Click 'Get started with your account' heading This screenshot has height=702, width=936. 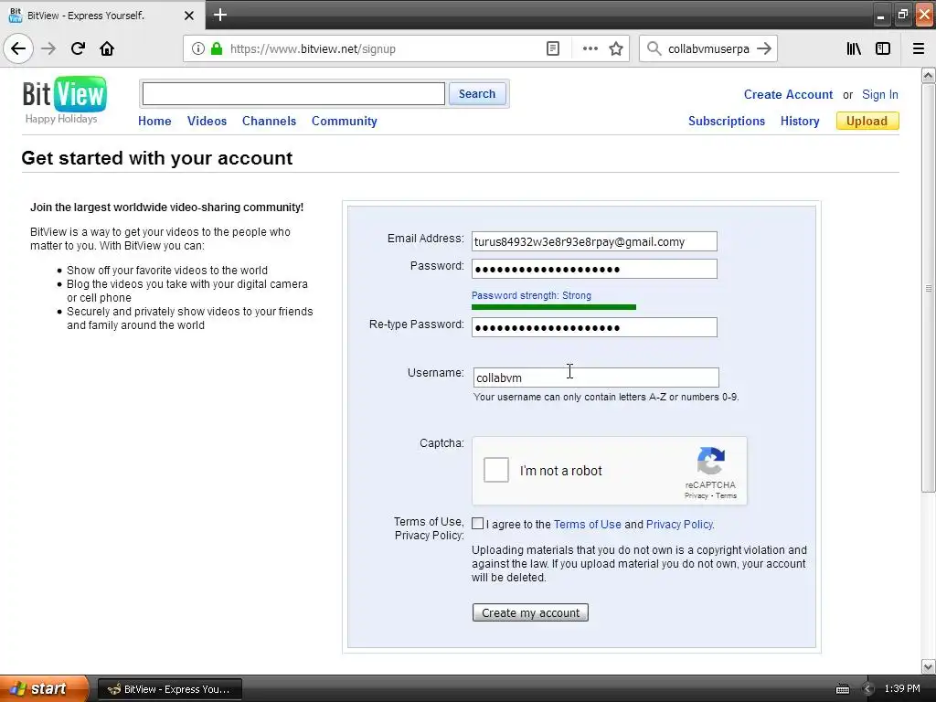[157, 158]
